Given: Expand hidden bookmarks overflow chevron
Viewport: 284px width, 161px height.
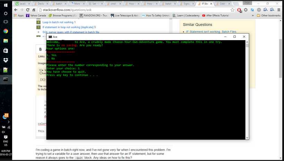Looking at the screenshot, I should 253,16.
